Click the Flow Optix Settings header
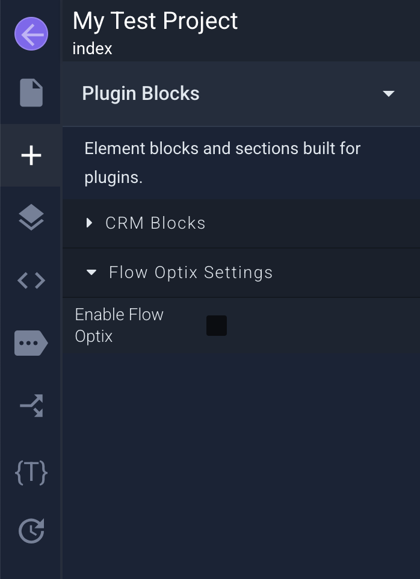Image resolution: width=420 pixels, height=579 pixels. click(x=190, y=272)
